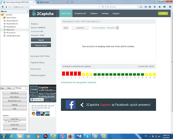Open the Firefox hamburger menu
The height and width of the screenshot is (139, 173).
click(x=170, y=7)
